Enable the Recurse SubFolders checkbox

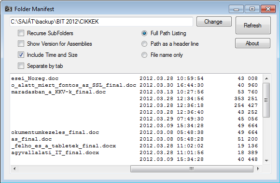(x=21, y=33)
